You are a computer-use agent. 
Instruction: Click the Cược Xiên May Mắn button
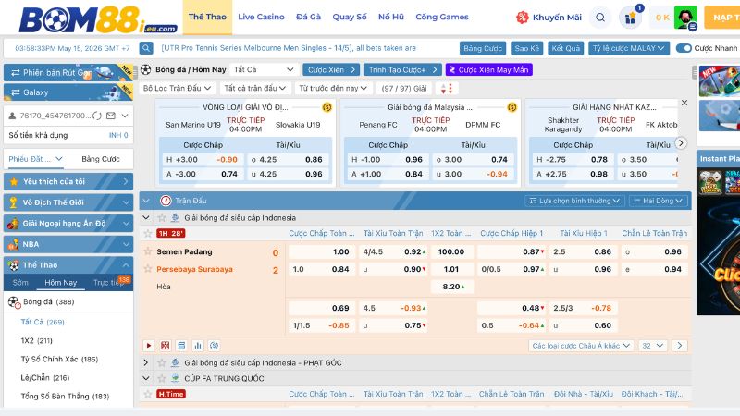point(489,70)
